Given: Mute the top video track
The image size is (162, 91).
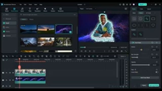Looking at the screenshot, I should [10, 73].
